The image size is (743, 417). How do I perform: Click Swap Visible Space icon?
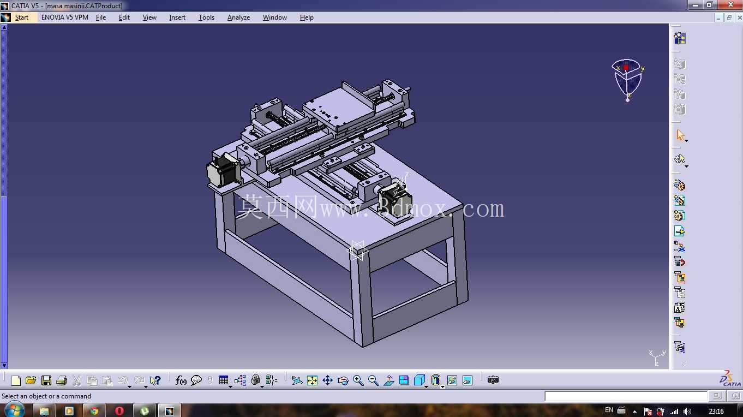point(468,380)
